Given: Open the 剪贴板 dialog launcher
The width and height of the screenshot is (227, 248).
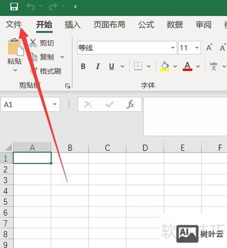Looking at the screenshot, I should coord(67,86).
